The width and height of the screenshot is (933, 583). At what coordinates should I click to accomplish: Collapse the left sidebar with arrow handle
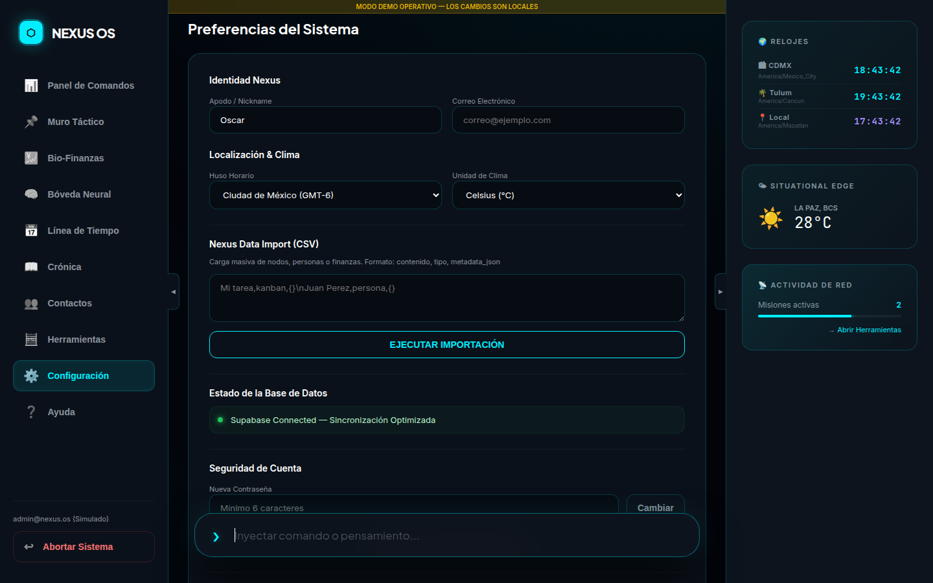(x=174, y=291)
